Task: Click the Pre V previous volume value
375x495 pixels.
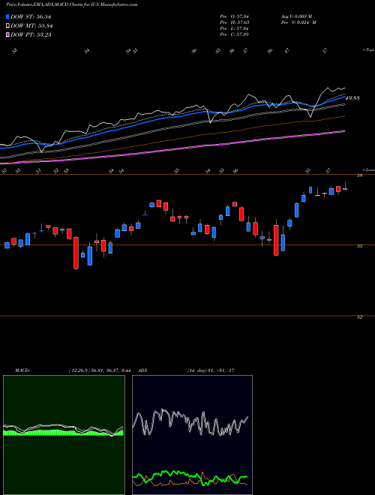Action: click(x=298, y=22)
